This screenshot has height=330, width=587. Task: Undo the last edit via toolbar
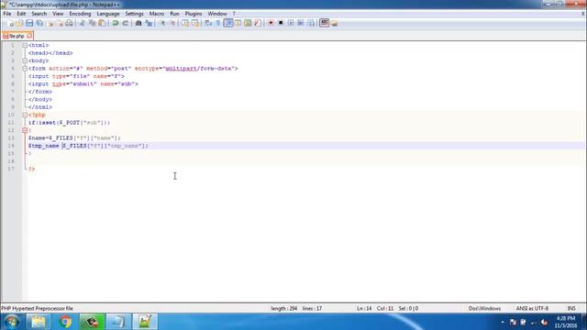point(116,23)
